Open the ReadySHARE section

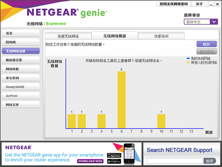coord(21,87)
